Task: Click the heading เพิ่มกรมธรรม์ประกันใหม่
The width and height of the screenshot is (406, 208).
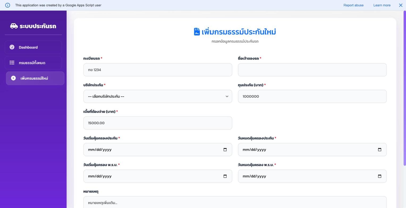Action: point(239,32)
